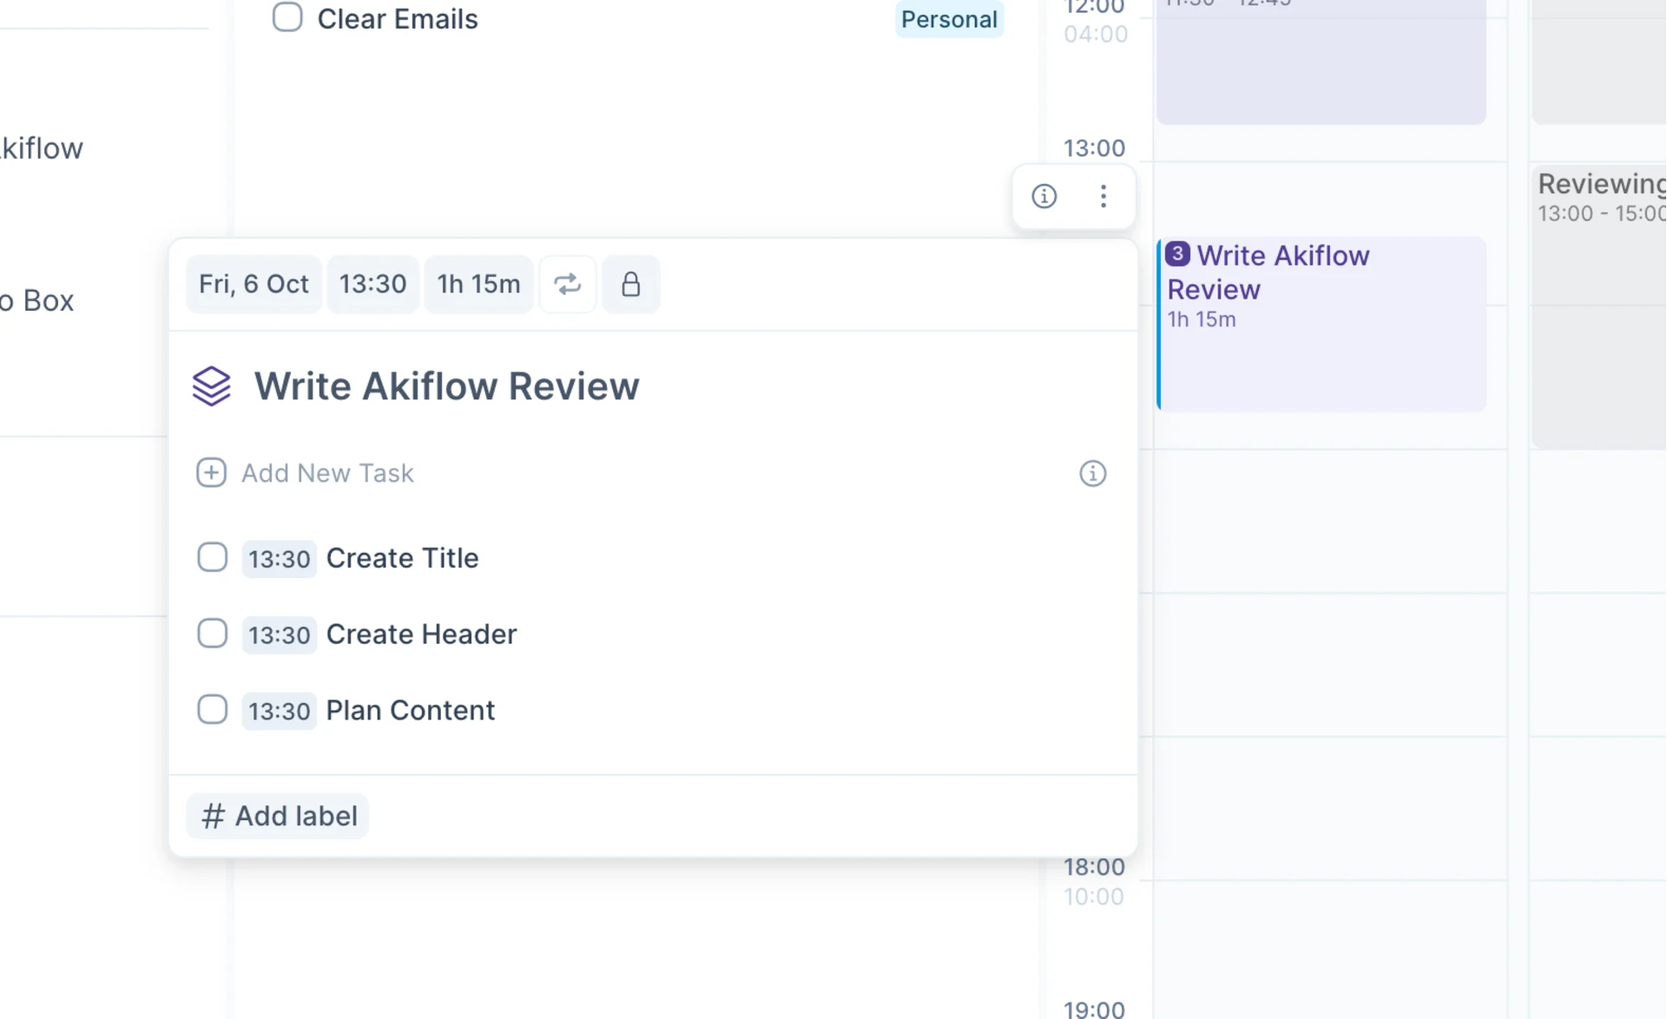Screen dimensions: 1667x1019
Task: Open the Reviewing calendar event
Action: click(1599, 304)
